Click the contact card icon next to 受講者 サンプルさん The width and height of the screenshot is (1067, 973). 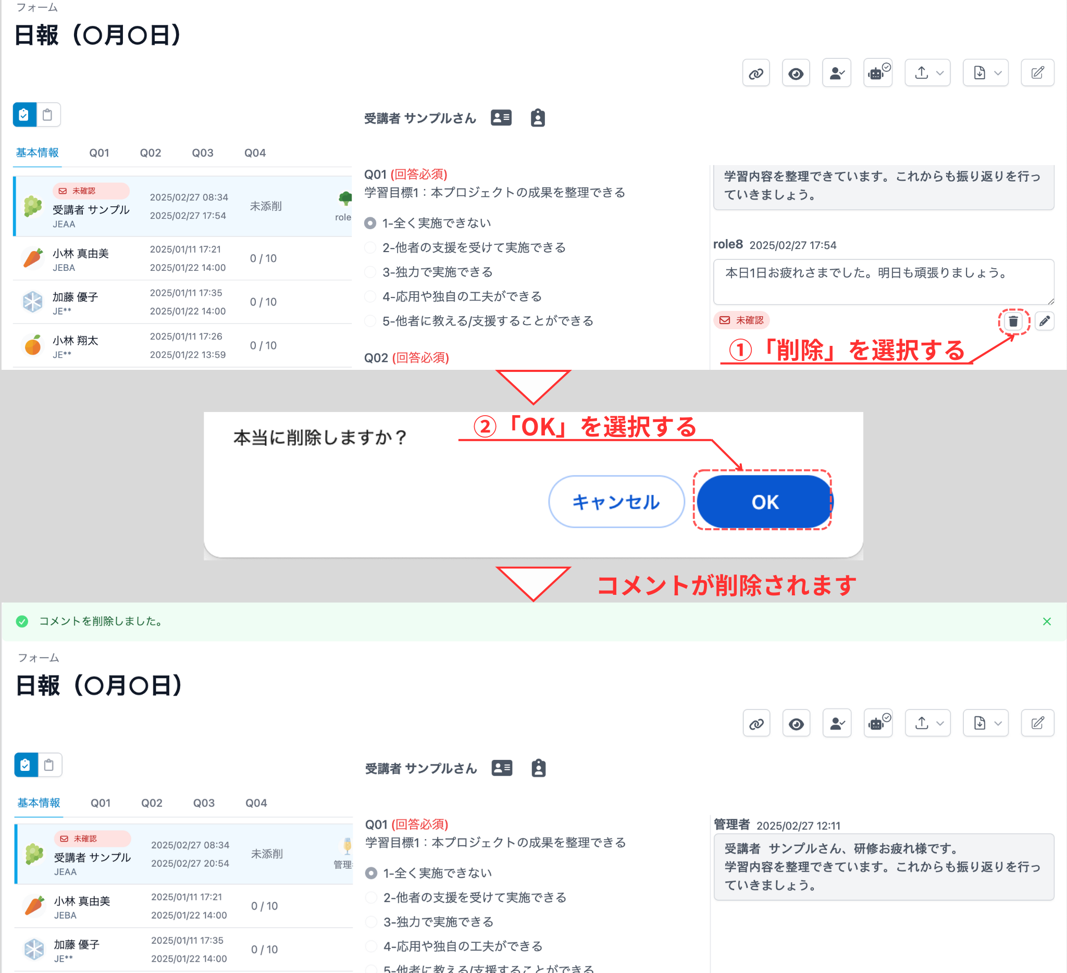501,118
